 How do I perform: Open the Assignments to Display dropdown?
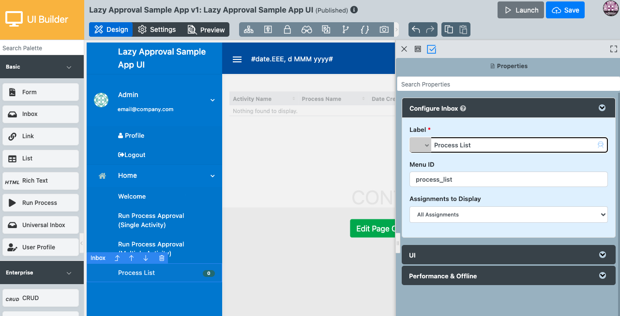(x=508, y=215)
